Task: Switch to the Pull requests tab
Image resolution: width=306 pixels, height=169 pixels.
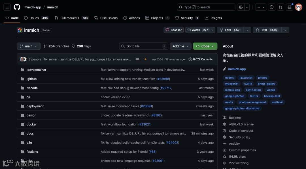Action: tap(72, 18)
